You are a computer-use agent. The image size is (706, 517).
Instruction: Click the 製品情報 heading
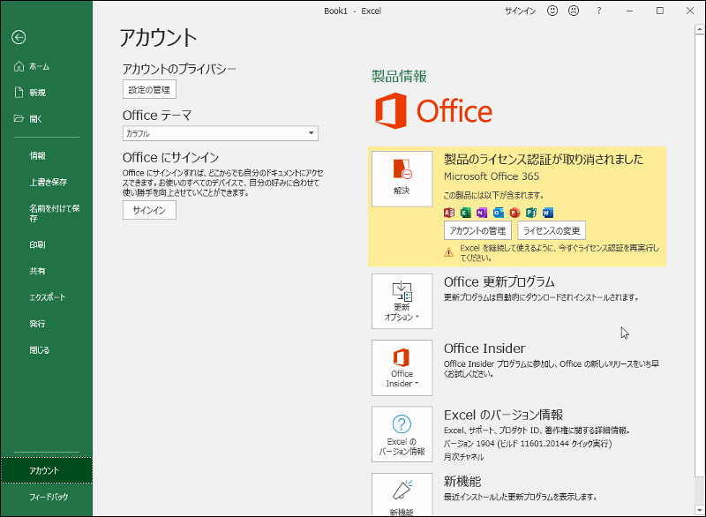[399, 76]
